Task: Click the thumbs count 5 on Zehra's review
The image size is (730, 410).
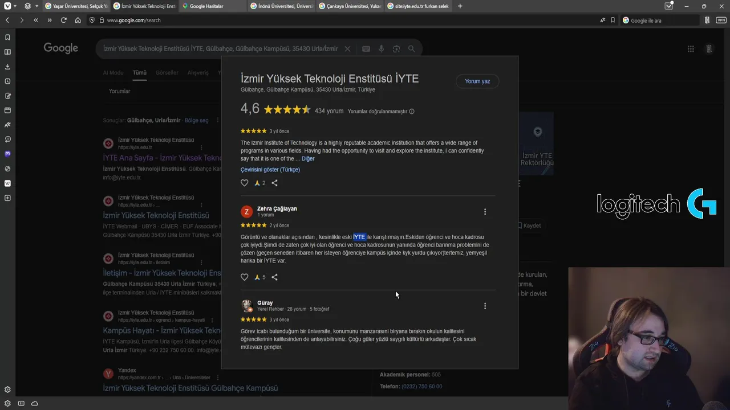Action: click(x=259, y=277)
